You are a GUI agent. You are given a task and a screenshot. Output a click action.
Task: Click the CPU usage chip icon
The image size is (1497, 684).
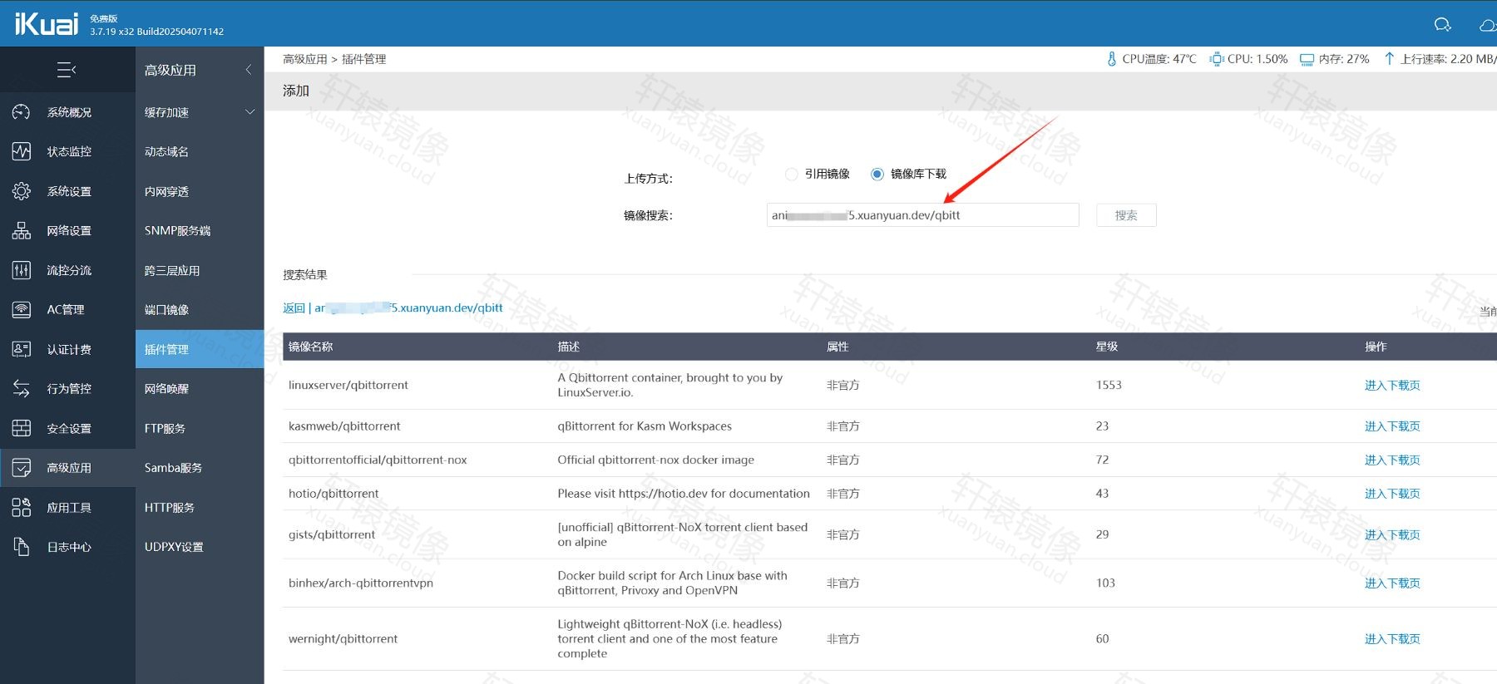[x=1218, y=59]
